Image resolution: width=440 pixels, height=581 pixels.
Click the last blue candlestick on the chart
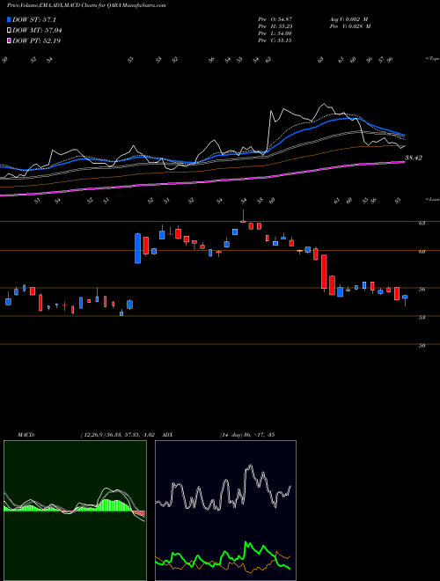tap(405, 297)
